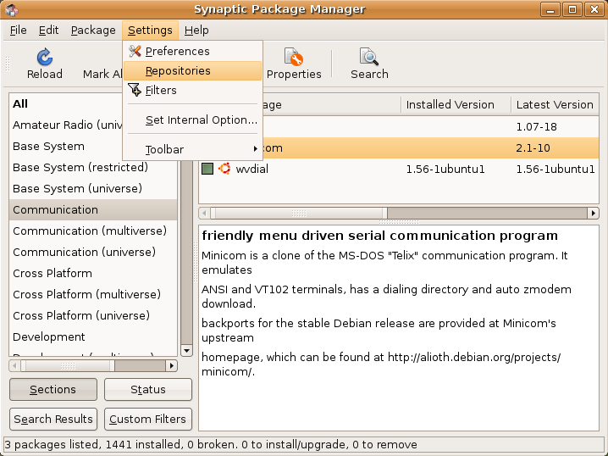608x456 pixels.
Task: Sort by Latest Version column header
Action: click(x=555, y=105)
